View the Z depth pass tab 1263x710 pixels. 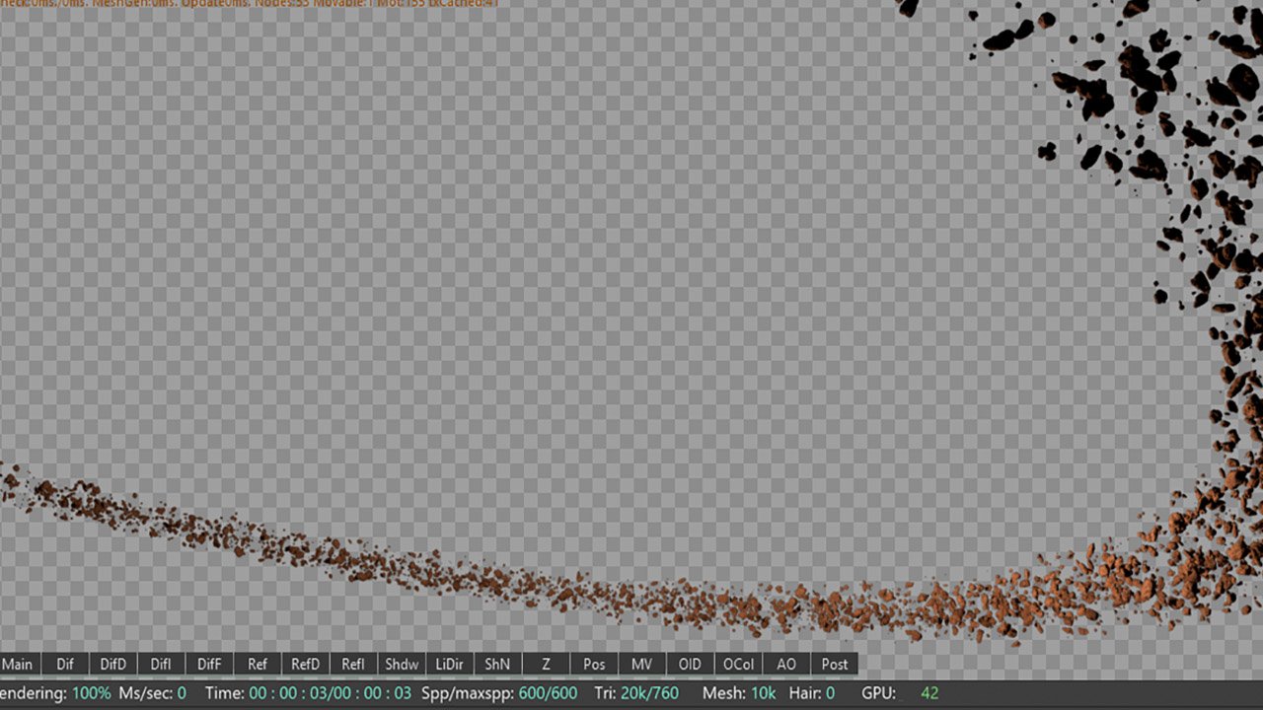click(x=546, y=665)
